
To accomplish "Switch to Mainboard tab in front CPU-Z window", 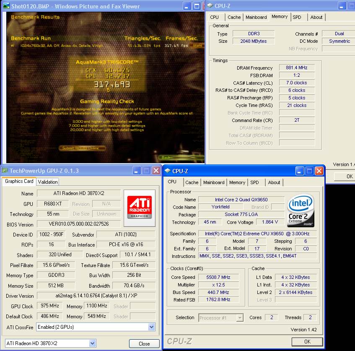I will pyautogui.click(x=214, y=182).
